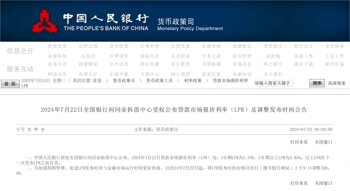350x191 pixels.
Task: Click the People's Bank of China logo
Action: 45,22
